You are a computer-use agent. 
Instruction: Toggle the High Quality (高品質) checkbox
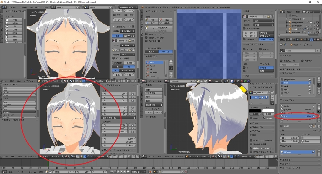click(x=264, y=118)
